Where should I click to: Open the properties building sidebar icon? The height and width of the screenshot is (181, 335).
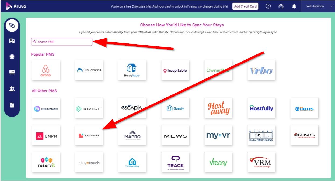tap(12, 41)
